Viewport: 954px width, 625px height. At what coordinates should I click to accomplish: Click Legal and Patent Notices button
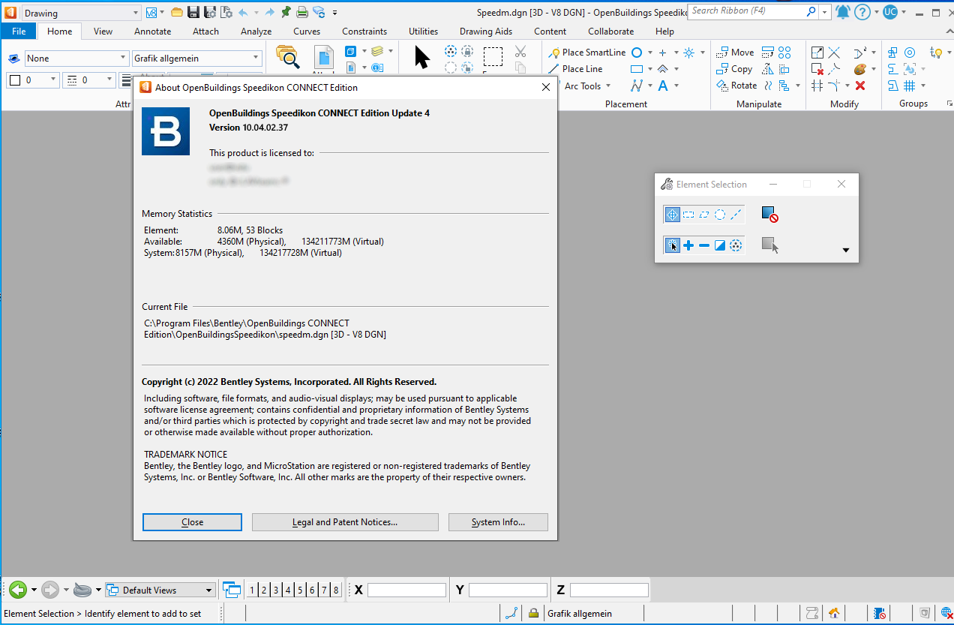click(345, 522)
